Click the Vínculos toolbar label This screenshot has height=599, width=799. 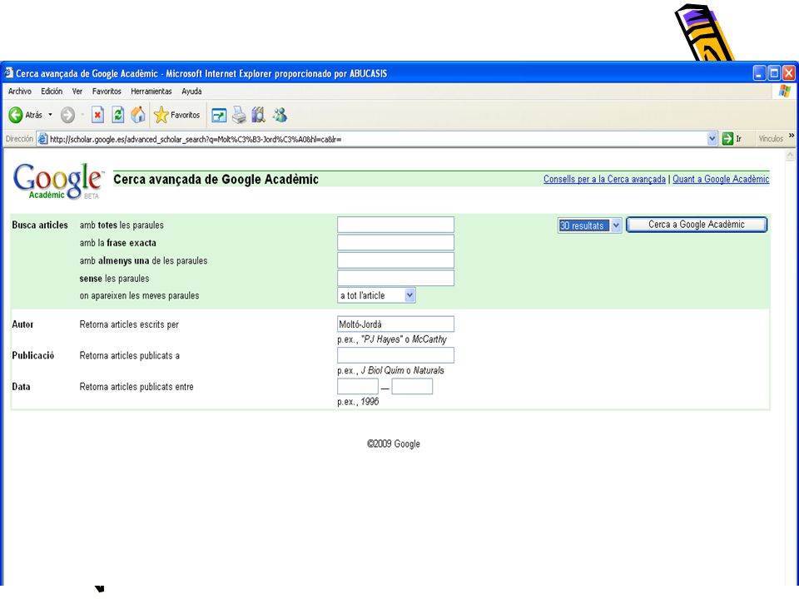pyautogui.click(x=771, y=139)
